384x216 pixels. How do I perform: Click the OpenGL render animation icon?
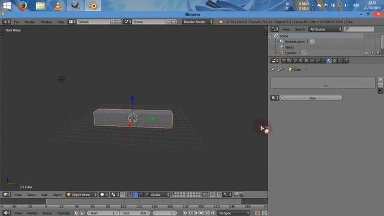(x=241, y=194)
